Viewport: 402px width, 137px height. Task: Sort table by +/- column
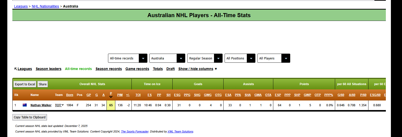click(x=128, y=95)
